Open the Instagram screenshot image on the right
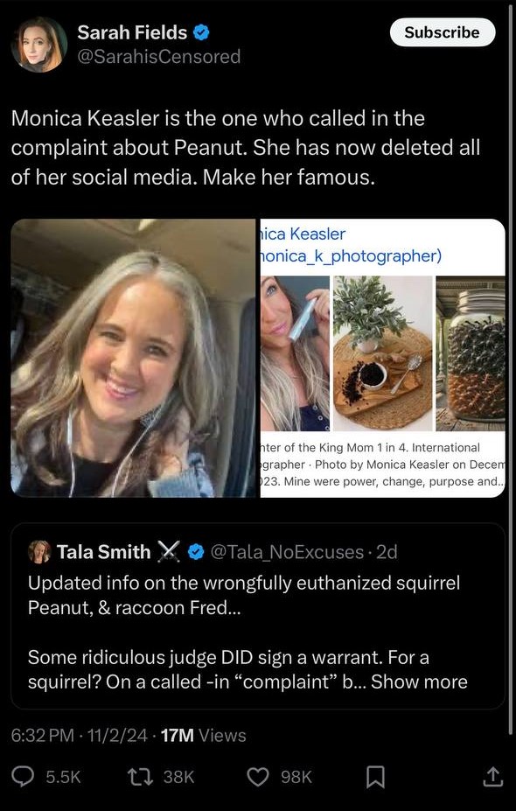516x811 pixels. 383,359
